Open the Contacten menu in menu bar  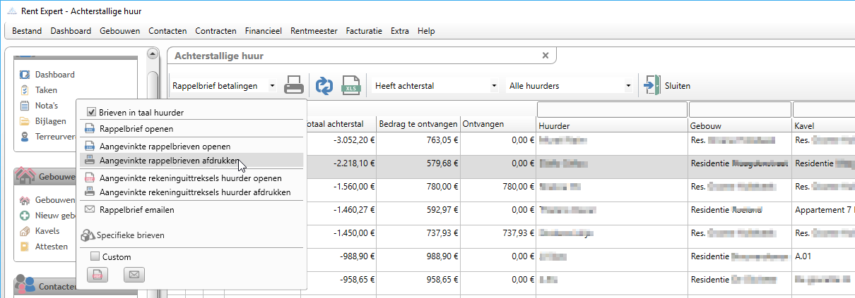(x=167, y=31)
